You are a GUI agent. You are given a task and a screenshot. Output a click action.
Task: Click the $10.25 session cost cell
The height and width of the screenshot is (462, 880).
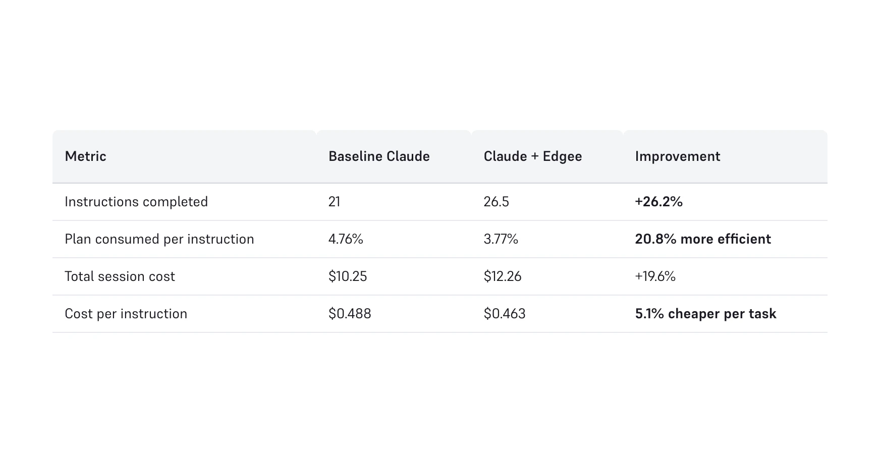pos(348,276)
